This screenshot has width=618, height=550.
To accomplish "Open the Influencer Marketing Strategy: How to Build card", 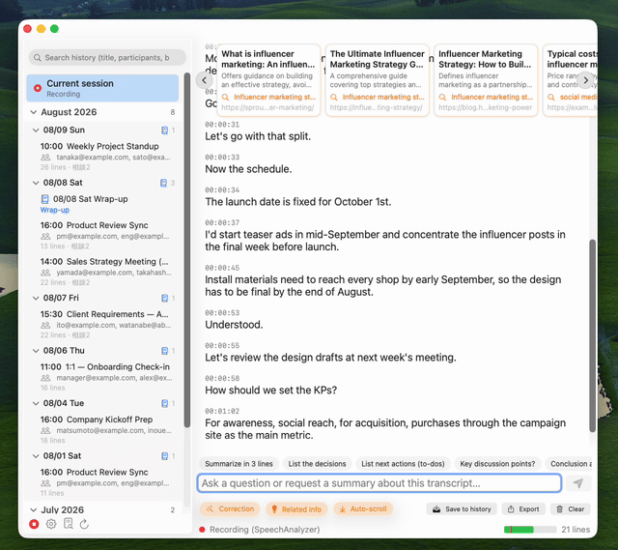I will [486, 80].
